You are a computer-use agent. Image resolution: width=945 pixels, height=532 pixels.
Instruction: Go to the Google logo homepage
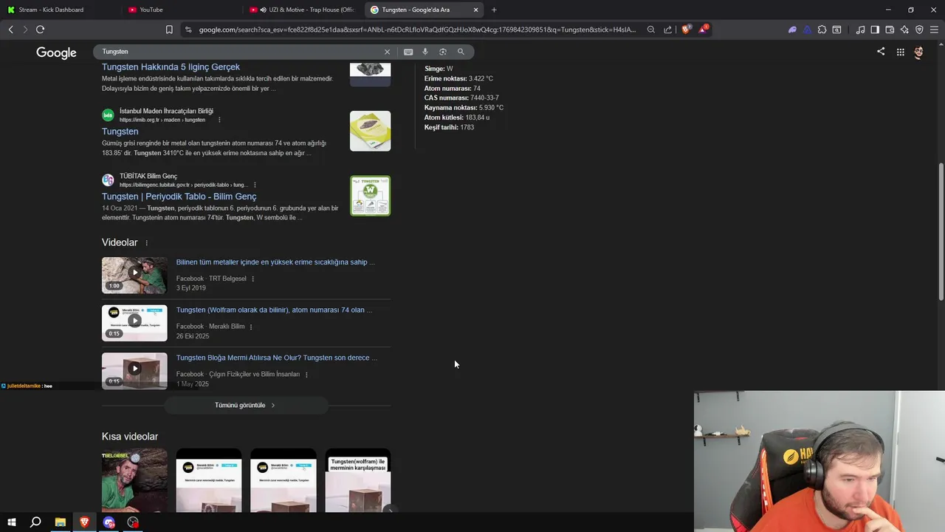coord(56,52)
